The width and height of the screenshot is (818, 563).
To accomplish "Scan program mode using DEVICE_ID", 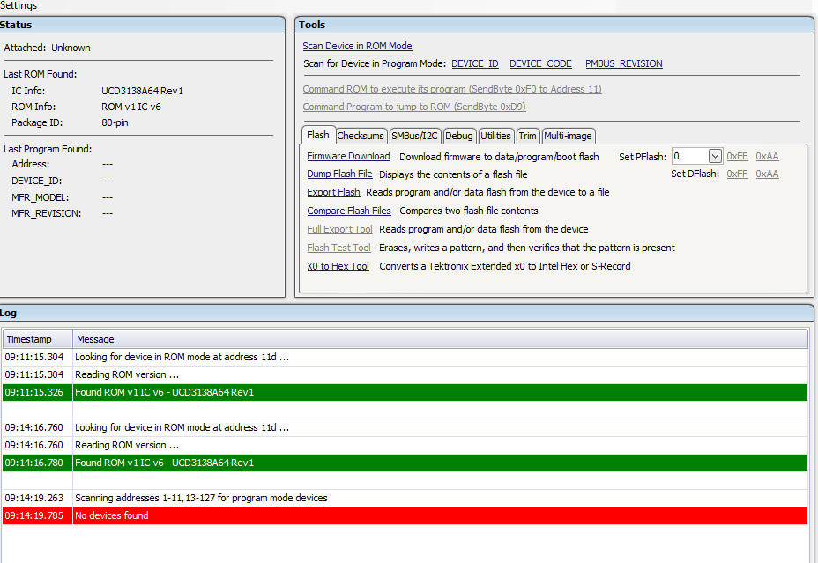I will tap(475, 63).
